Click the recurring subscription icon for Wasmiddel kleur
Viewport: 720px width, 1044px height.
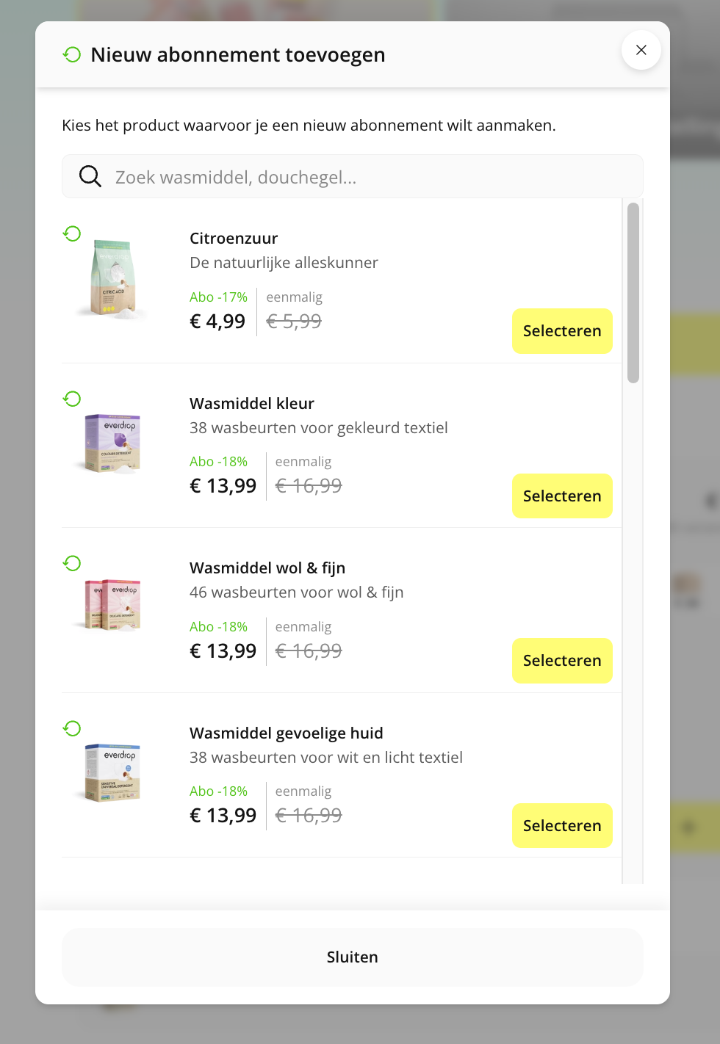[x=71, y=399]
